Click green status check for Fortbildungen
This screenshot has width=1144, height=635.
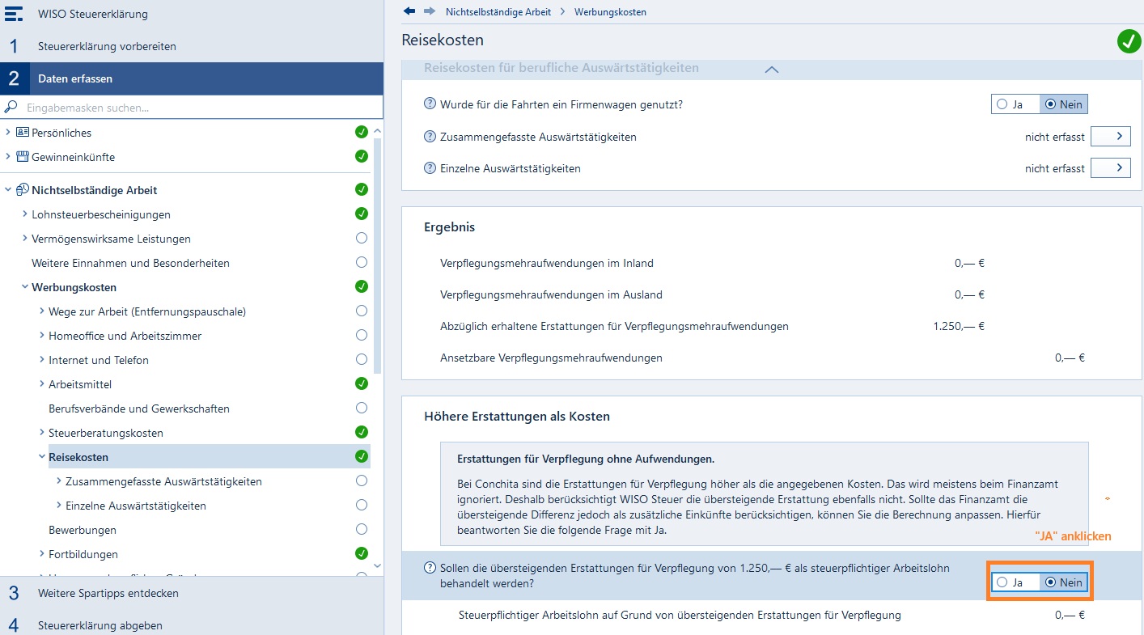coord(362,553)
